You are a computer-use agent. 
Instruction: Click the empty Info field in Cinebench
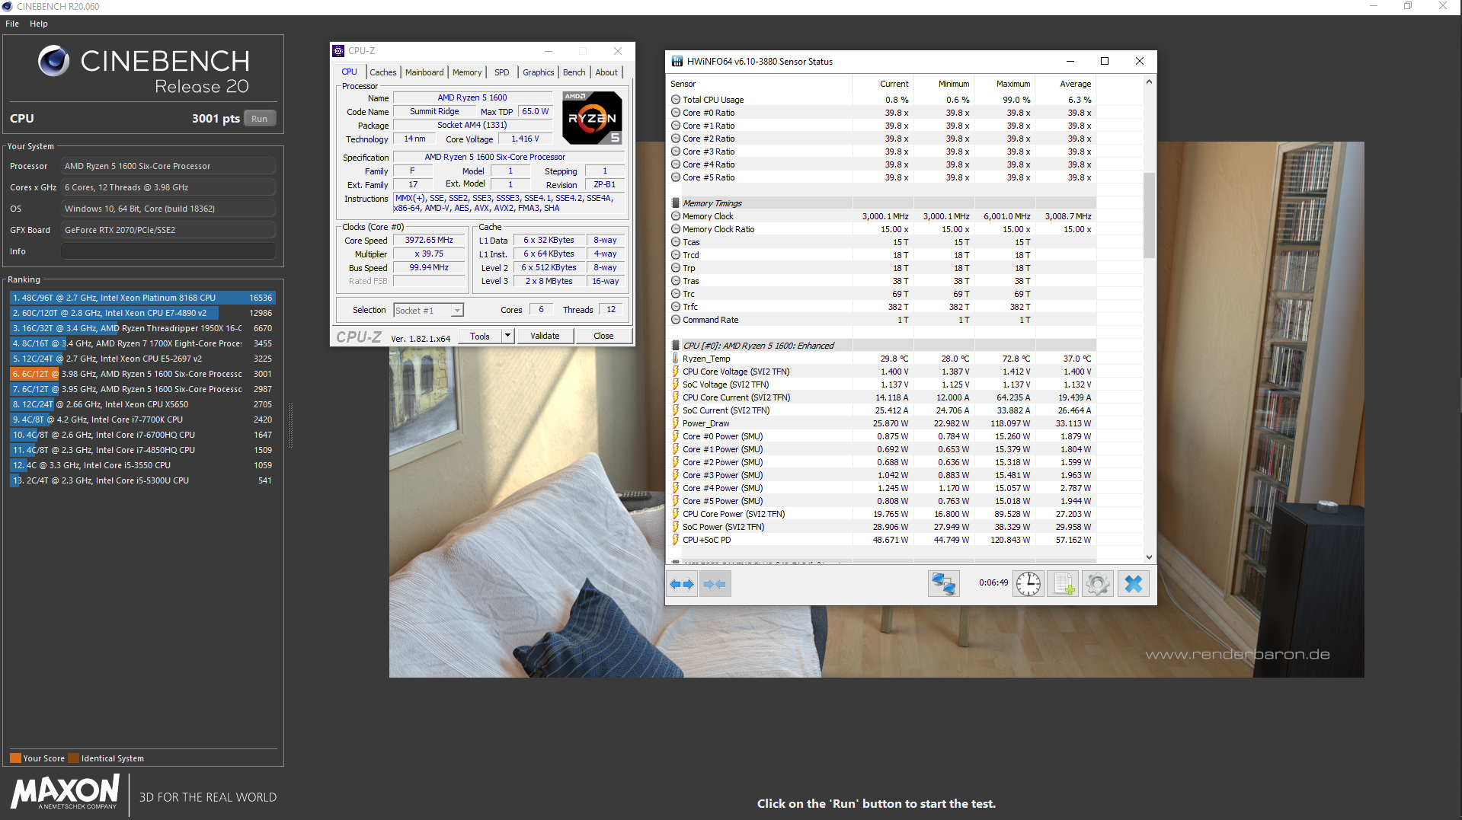(168, 251)
